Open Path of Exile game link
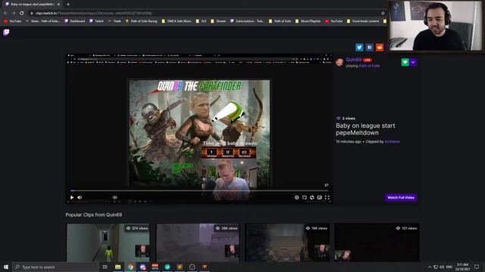 [369, 66]
